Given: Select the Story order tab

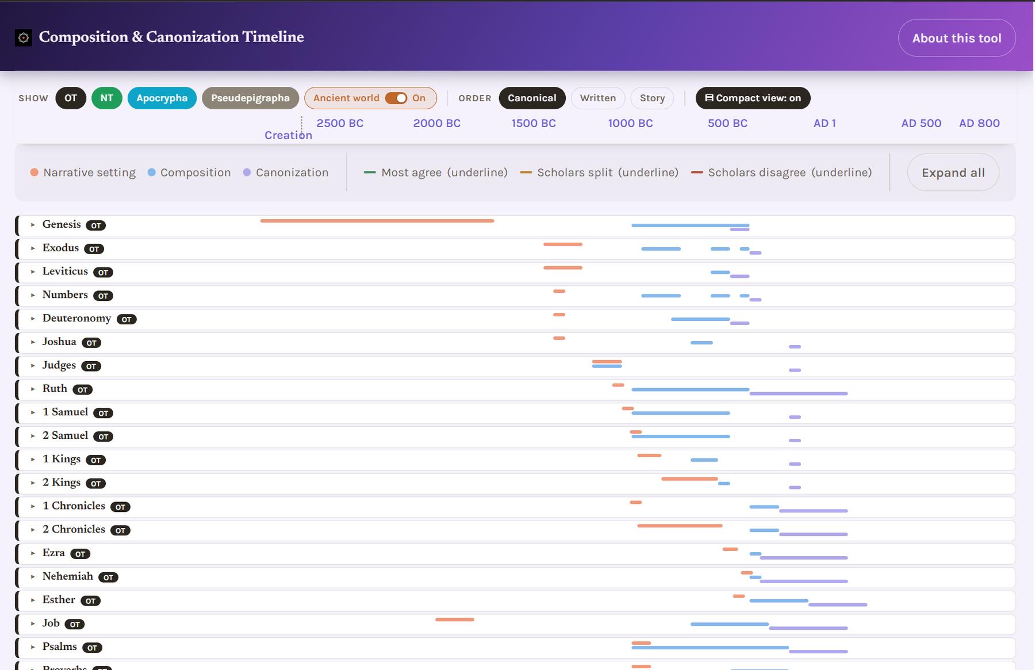Looking at the screenshot, I should pos(652,98).
